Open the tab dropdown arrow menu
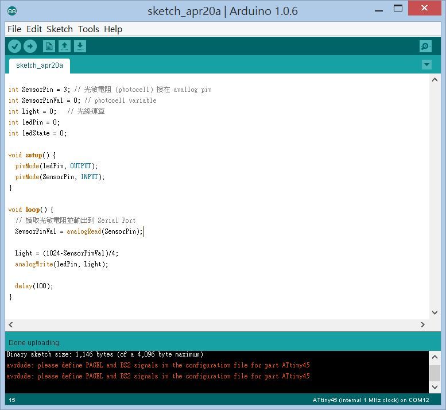 [x=426, y=64]
